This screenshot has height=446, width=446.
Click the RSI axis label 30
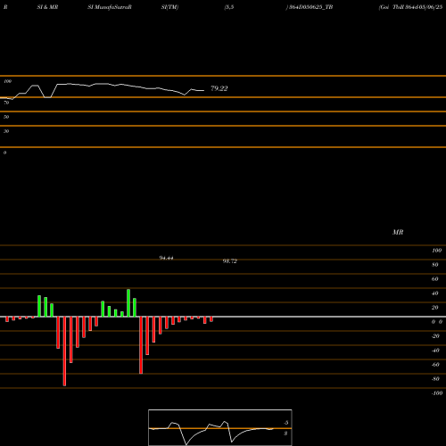pyautogui.click(x=6, y=131)
